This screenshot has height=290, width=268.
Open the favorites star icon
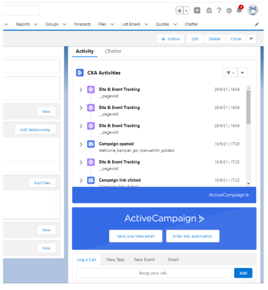180,10
